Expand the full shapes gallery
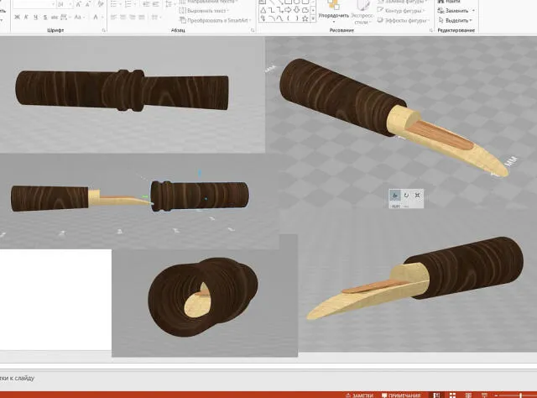Image resolution: width=537 pixels, height=398 pixels. pos(313,18)
